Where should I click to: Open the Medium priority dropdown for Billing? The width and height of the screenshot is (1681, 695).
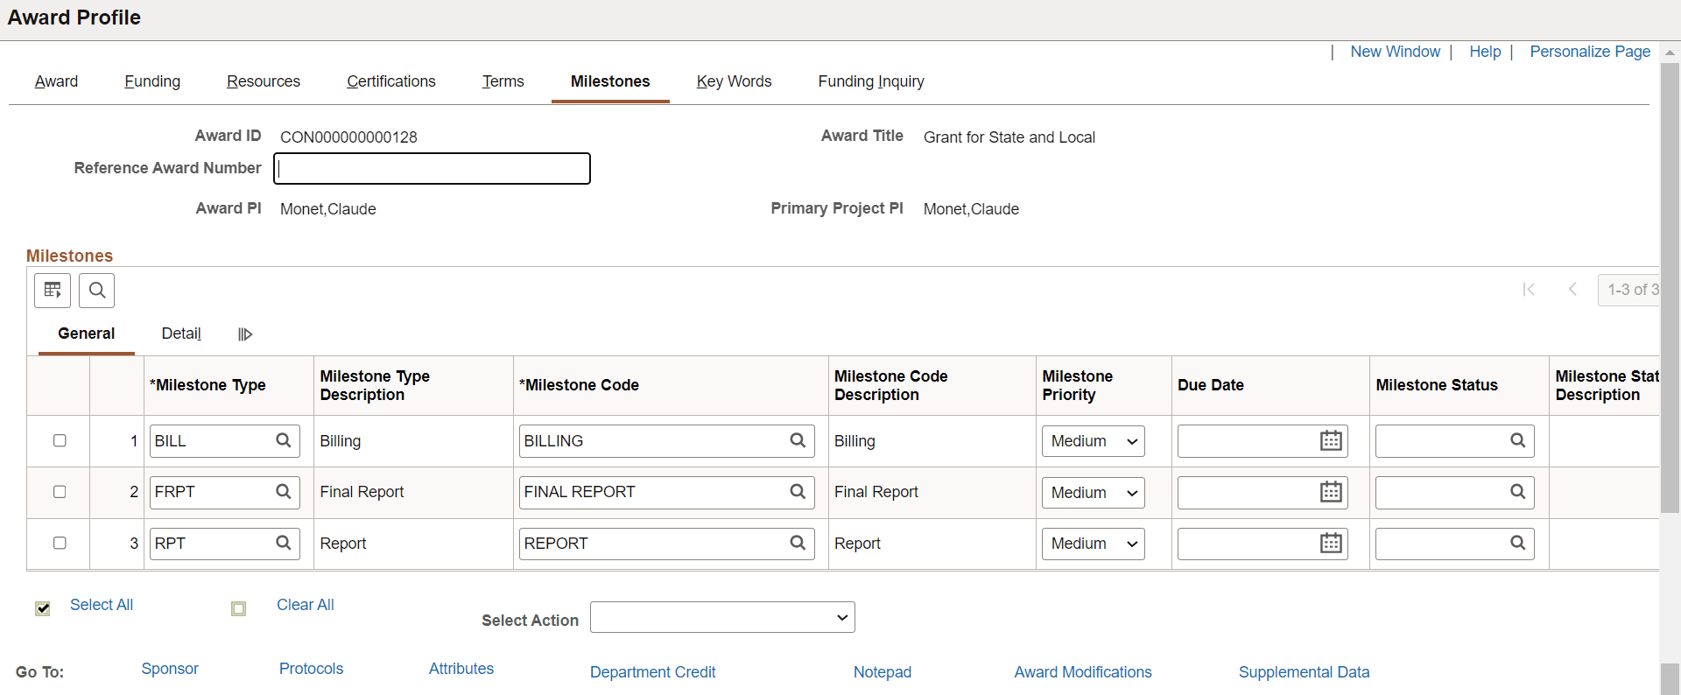point(1094,441)
